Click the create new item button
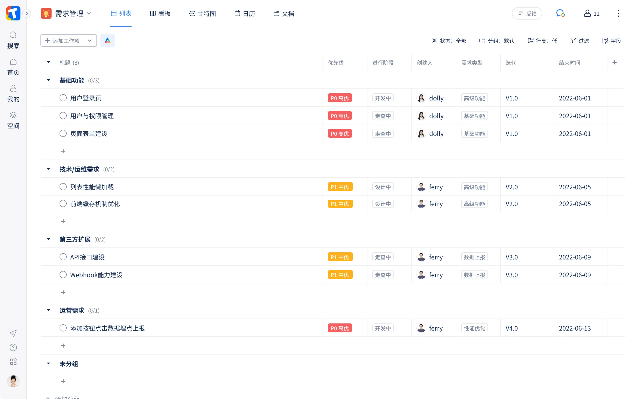The image size is (639, 399). tap(68, 41)
